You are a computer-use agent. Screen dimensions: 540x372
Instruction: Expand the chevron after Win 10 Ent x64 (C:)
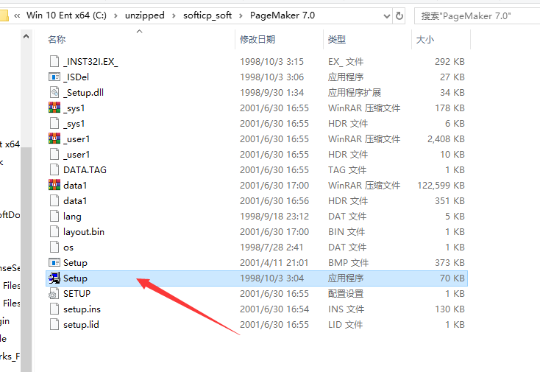(x=116, y=15)
